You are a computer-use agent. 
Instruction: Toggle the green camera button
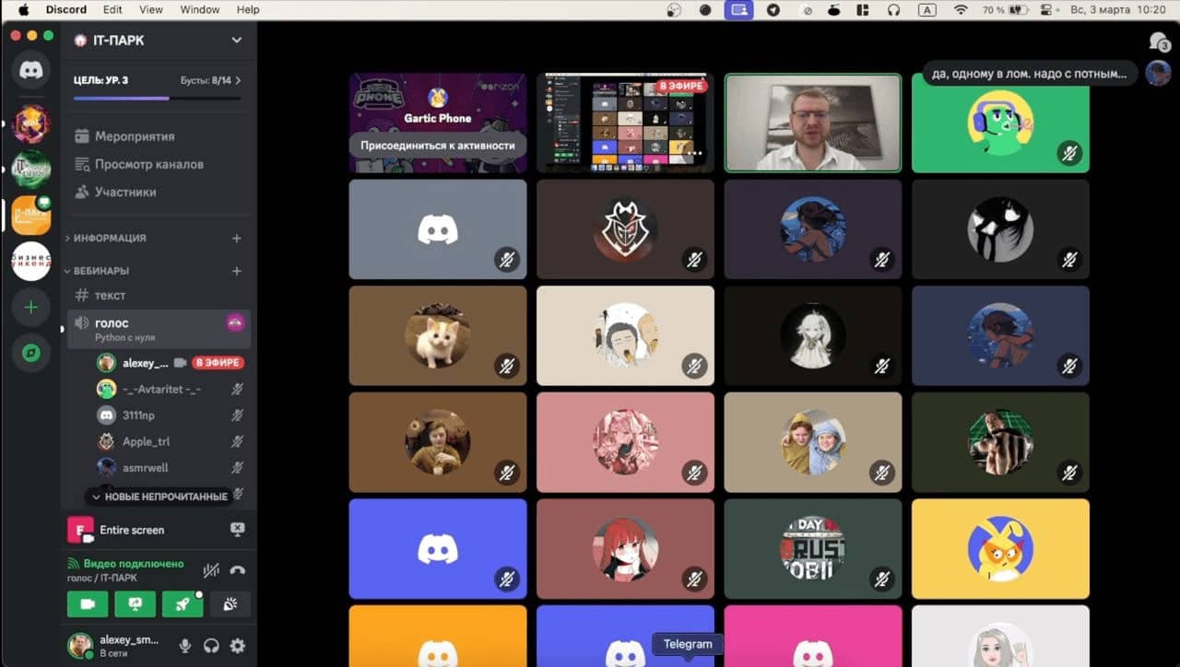pyautogui.click(x=88, y=604)
